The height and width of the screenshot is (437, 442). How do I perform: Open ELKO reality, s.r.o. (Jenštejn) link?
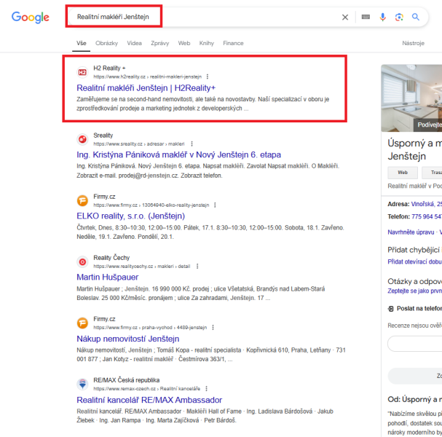pyautogui.click(x=131, y=216)
